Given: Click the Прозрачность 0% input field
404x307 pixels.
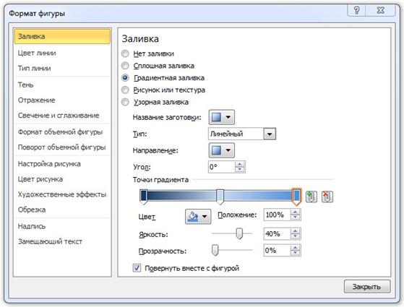Looking at the screenshot, I should (x=278, y=251).
